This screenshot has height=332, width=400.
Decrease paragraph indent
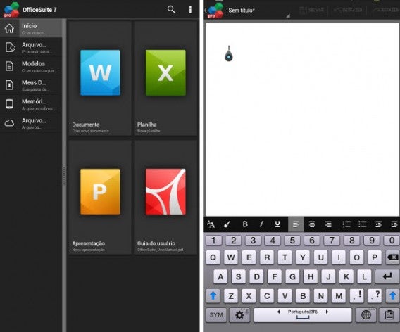click(x=379, y=224)
